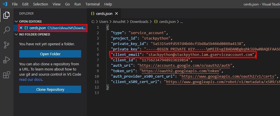Viewport: 280px width, 116px height.
Task: Click the Clone Repository button
Action: pos(50,89)
